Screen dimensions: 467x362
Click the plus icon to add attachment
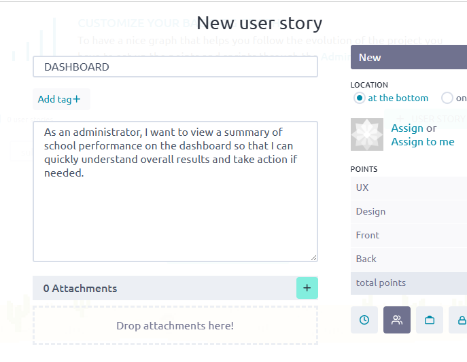click(x=307, y=288)
